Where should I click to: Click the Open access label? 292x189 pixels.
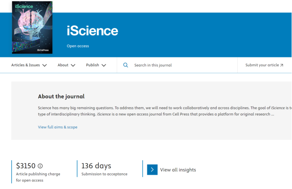click(x=78, y=46)
